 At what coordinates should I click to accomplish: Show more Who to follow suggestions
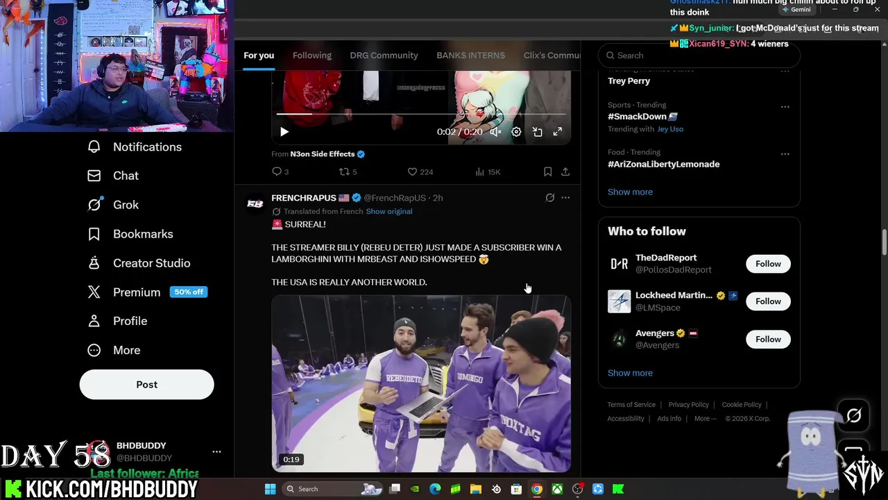pos(630,373)
